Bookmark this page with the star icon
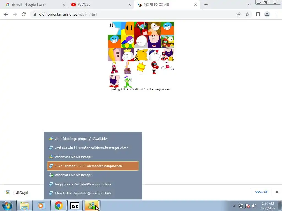282x211 pixels. pyautogui.click(x=247, y=14)
